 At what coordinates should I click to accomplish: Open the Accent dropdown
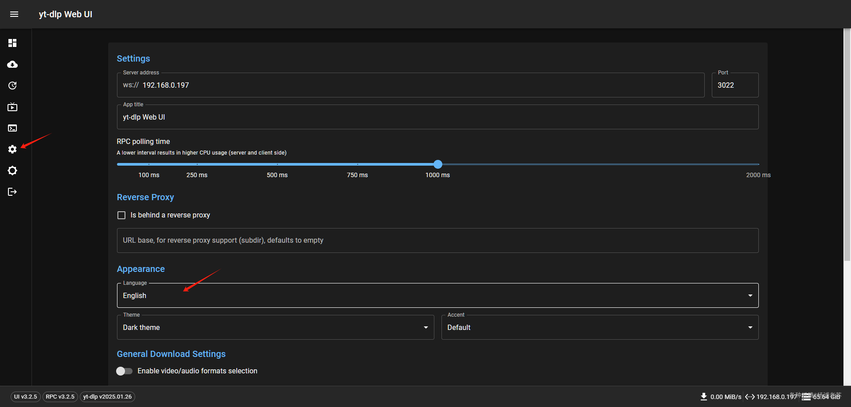click(600, 327)
